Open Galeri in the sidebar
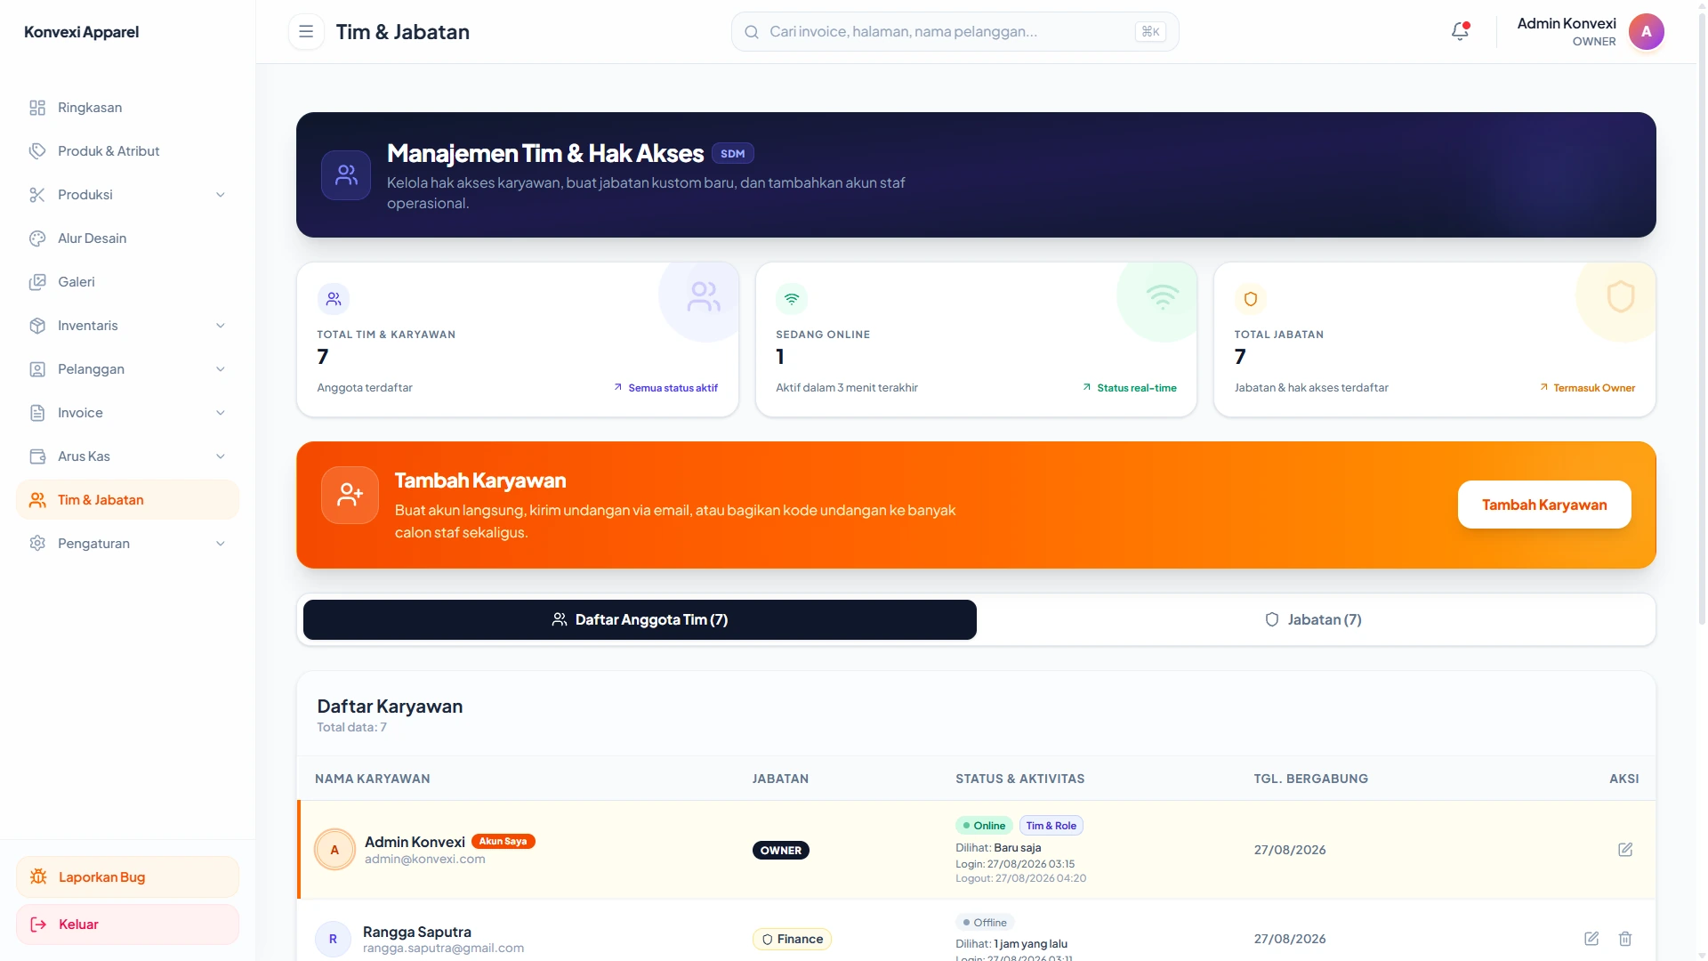1708x961 pixels. (127, 282)
